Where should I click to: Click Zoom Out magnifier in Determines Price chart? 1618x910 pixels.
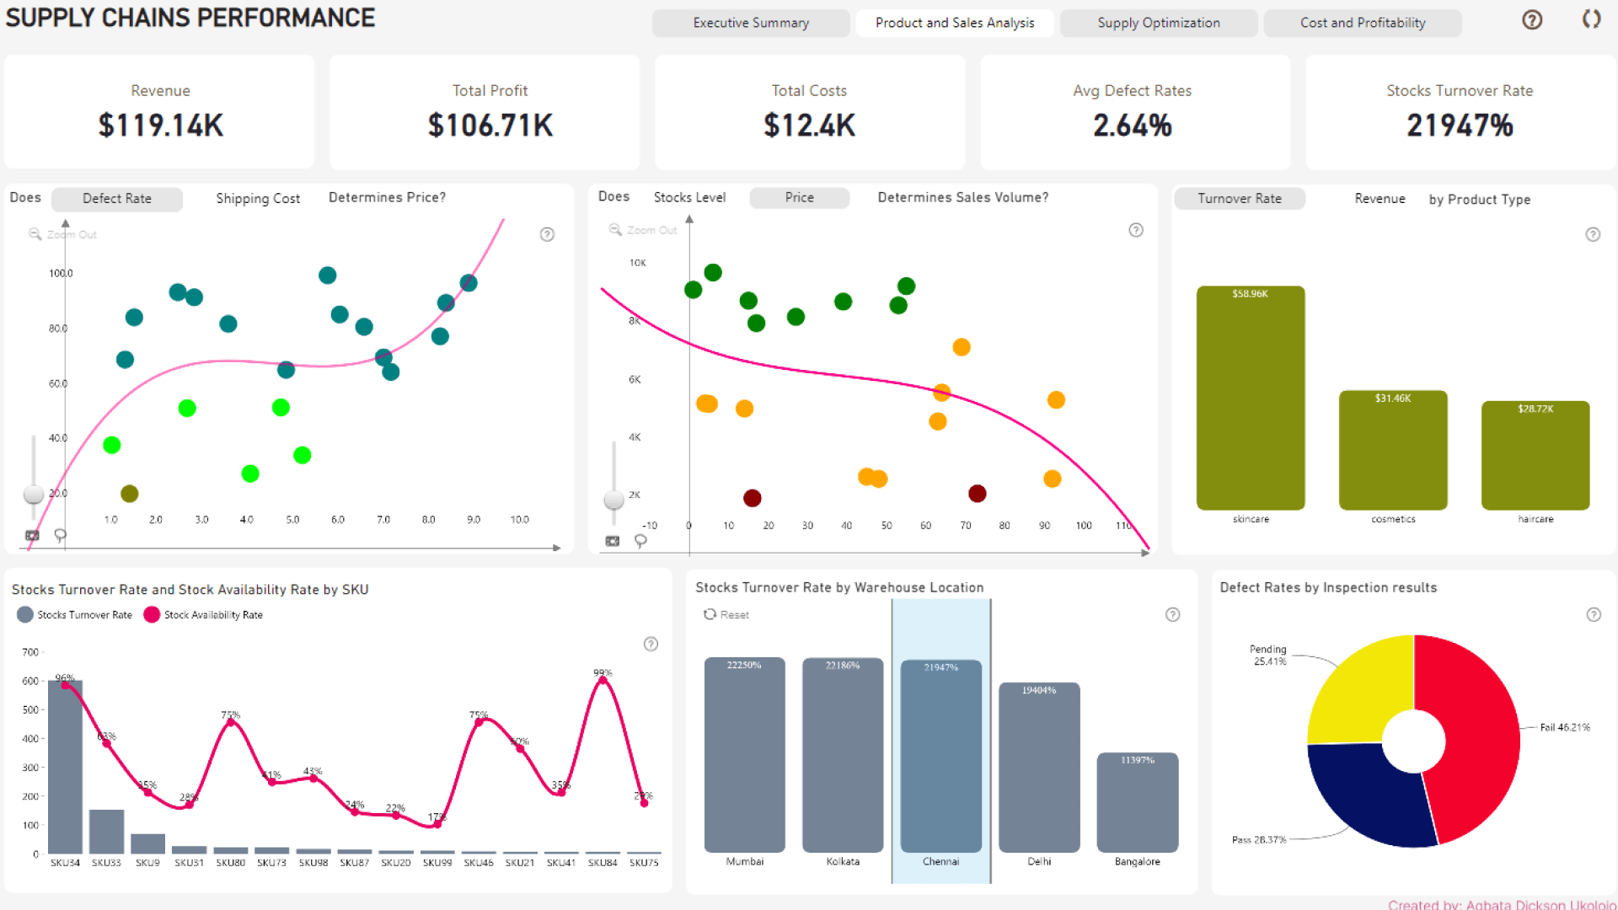(x=35, y=234)
